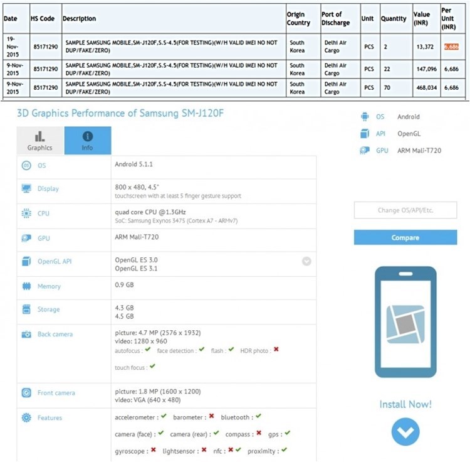Screen dimensions: 470x462
Task: Click the compass red cross
Action: [x=259, y=433]
